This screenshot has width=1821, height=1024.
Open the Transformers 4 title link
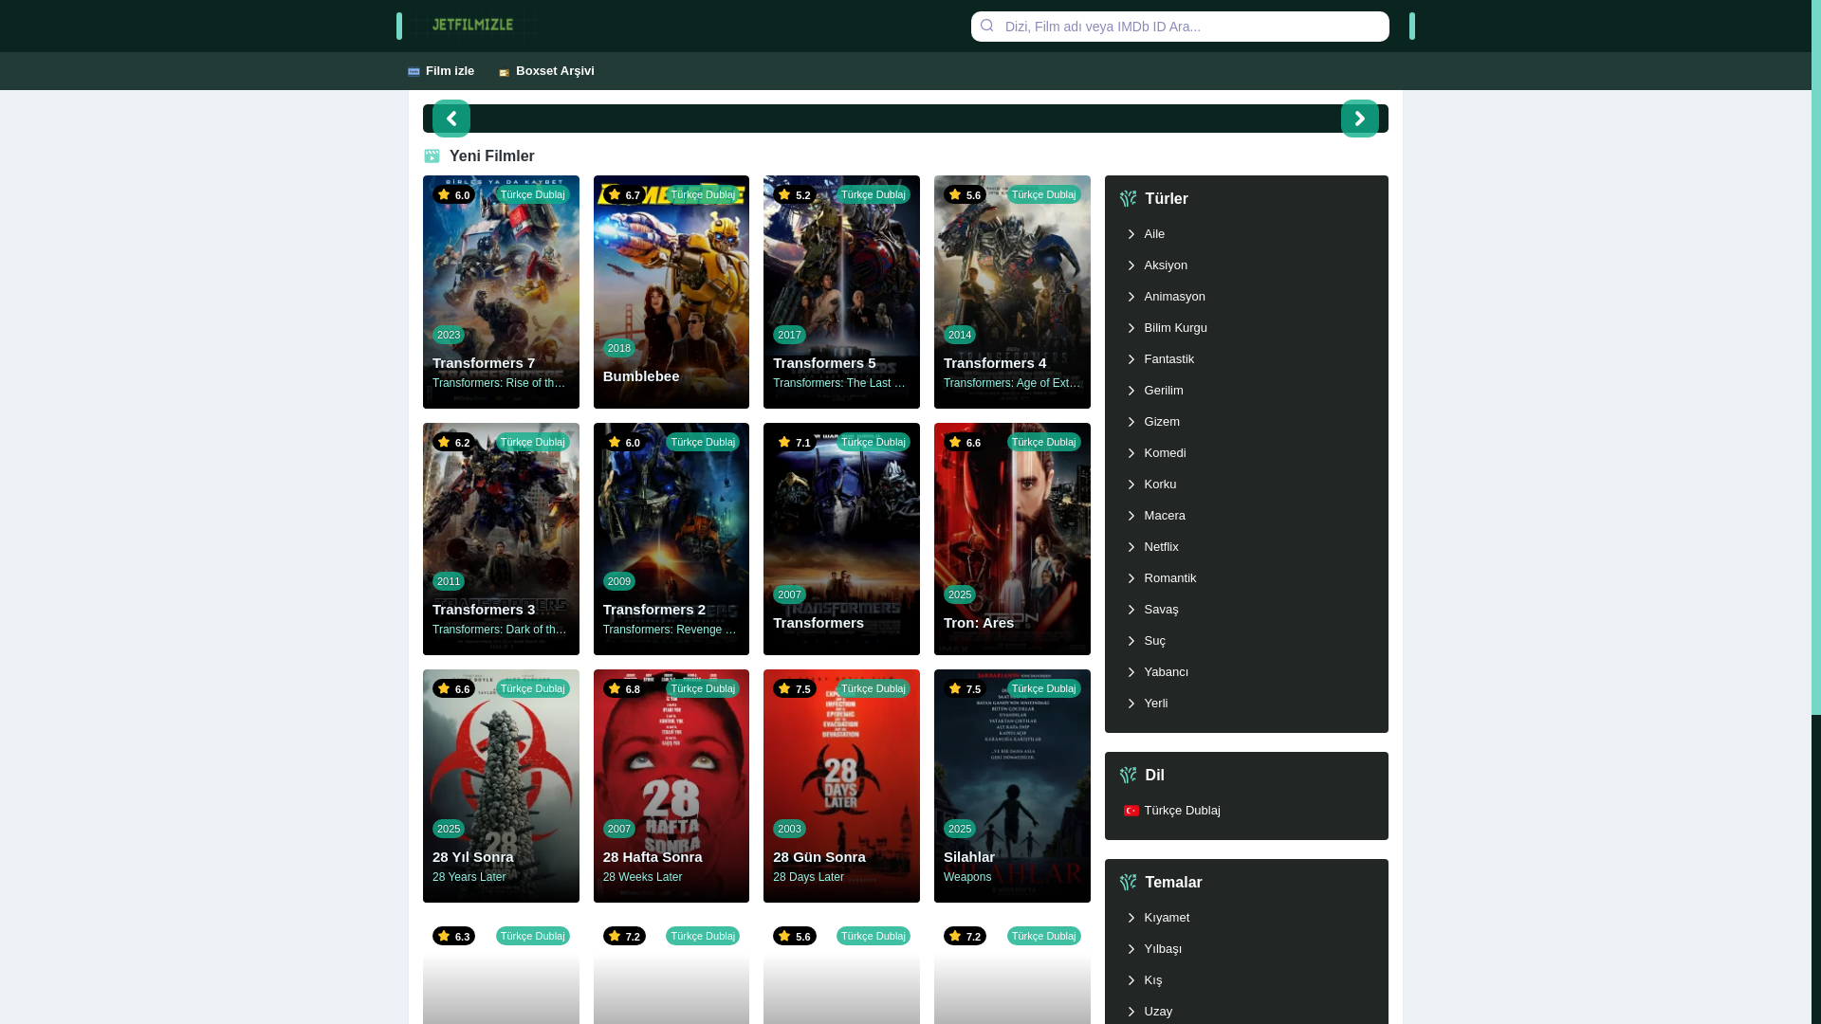995,363
